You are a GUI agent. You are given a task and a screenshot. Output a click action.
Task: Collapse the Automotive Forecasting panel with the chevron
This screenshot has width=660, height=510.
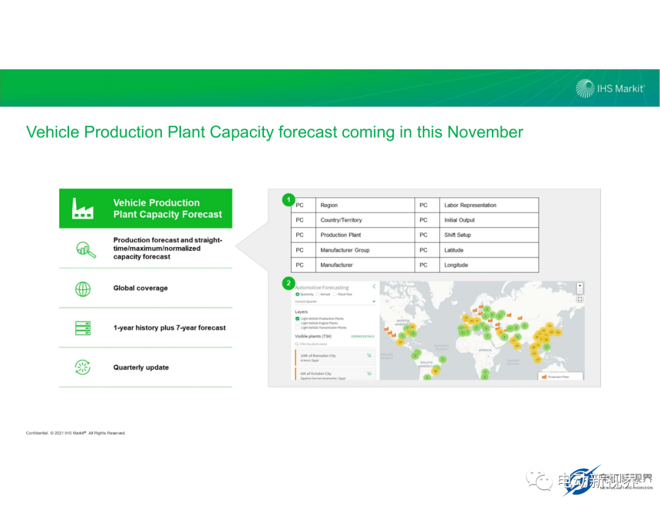tap(374, 286)
